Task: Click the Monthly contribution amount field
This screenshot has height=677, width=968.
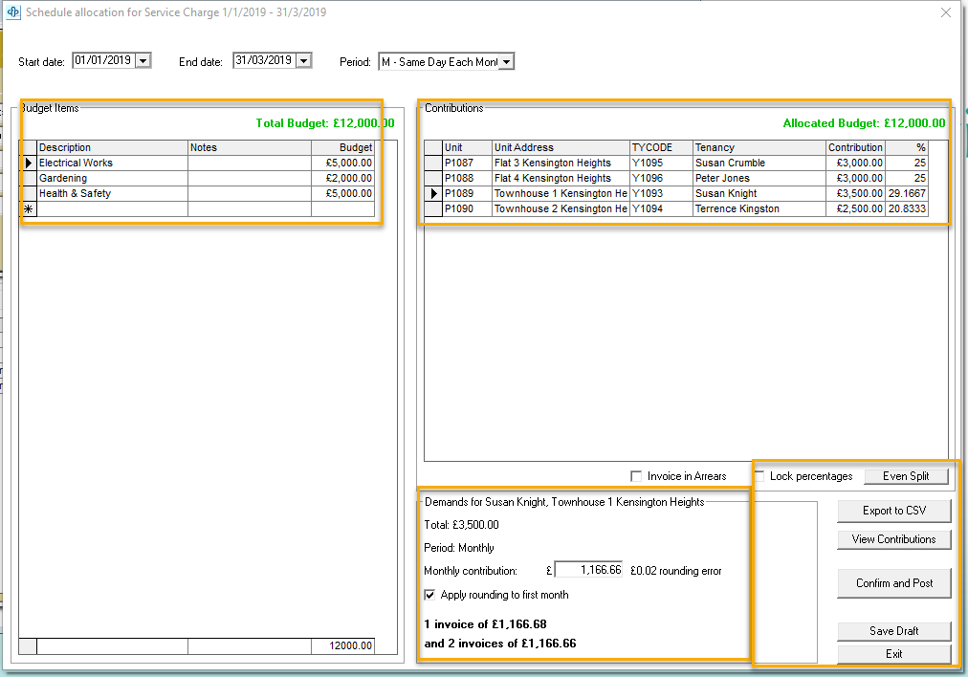Action: pyautogui.click(x=589, y=570)
